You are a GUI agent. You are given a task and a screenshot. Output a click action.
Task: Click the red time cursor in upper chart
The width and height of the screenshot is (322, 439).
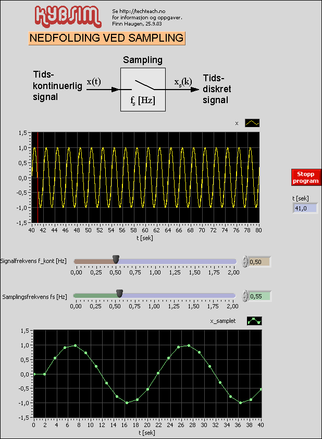point(38,177)
